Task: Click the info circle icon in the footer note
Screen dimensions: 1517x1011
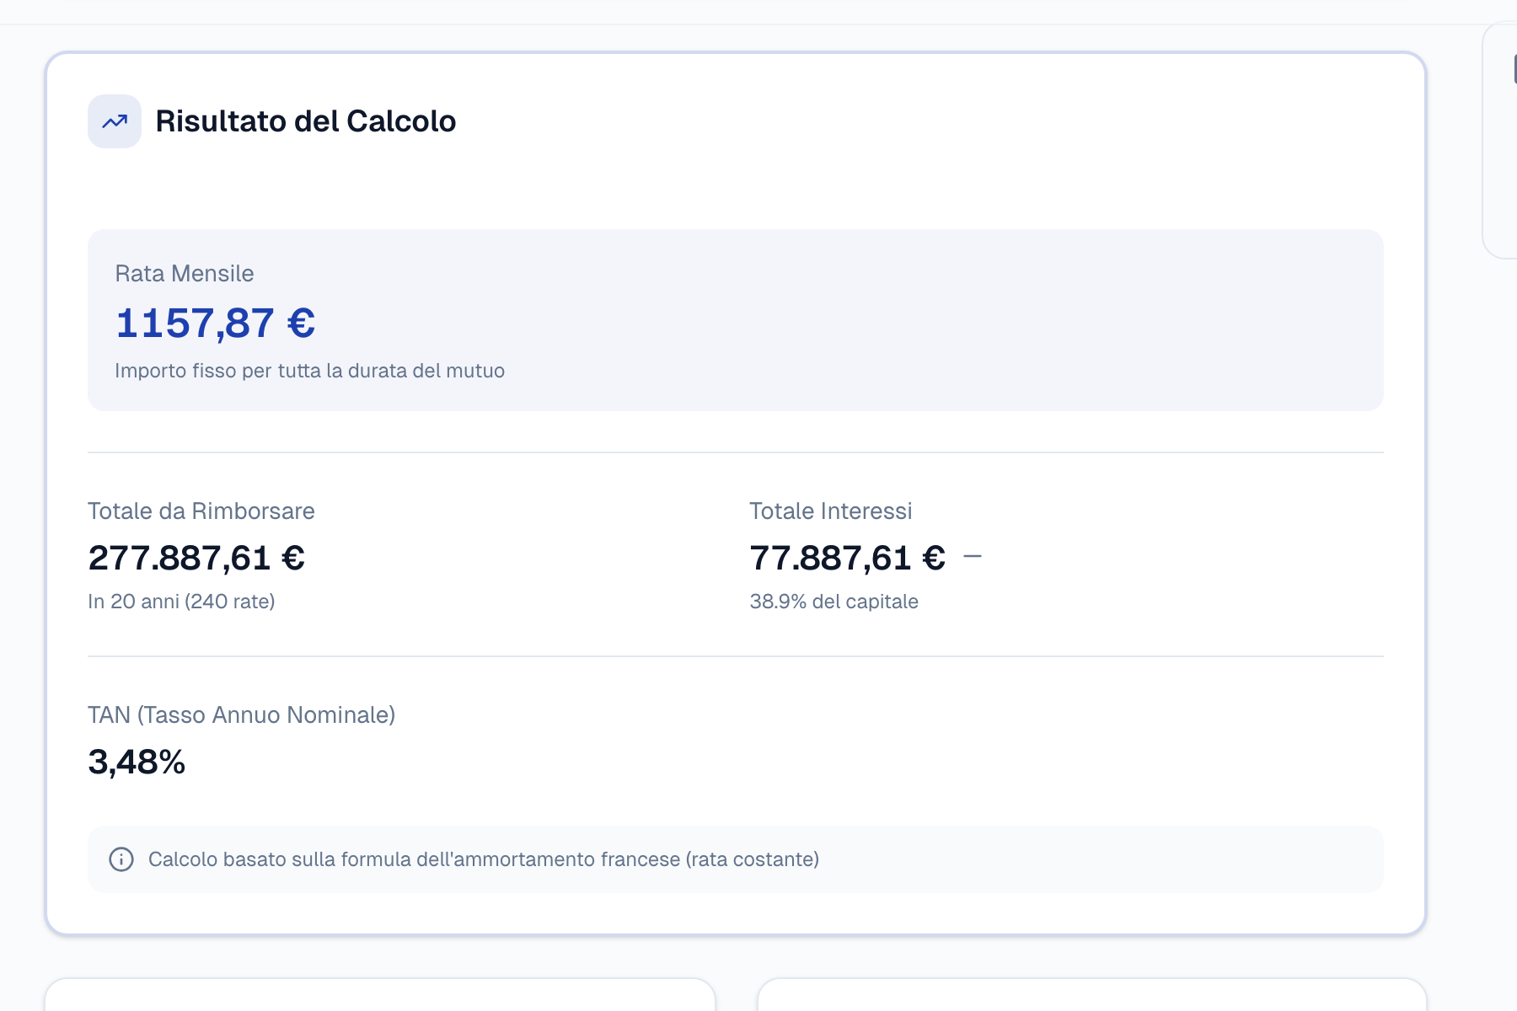Action: point(123,860)
